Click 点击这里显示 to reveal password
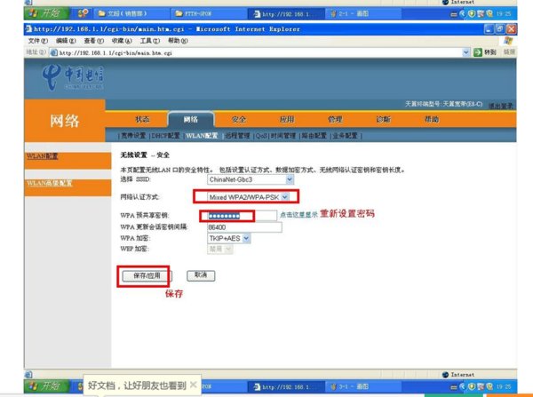This screenshot has width=533, height=397. (x=298, y=214)
